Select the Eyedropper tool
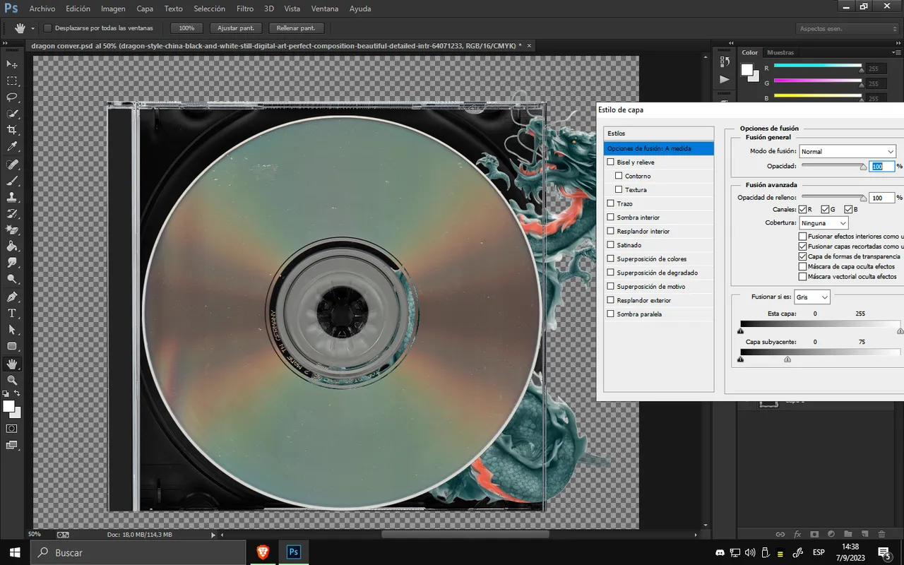Screen dimensions: 904x565 point(12,147)
